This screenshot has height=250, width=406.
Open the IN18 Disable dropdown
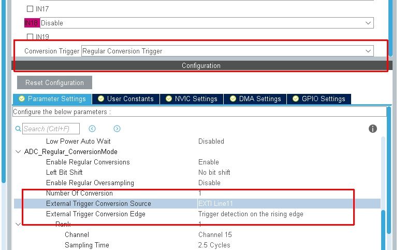[207, 23]
